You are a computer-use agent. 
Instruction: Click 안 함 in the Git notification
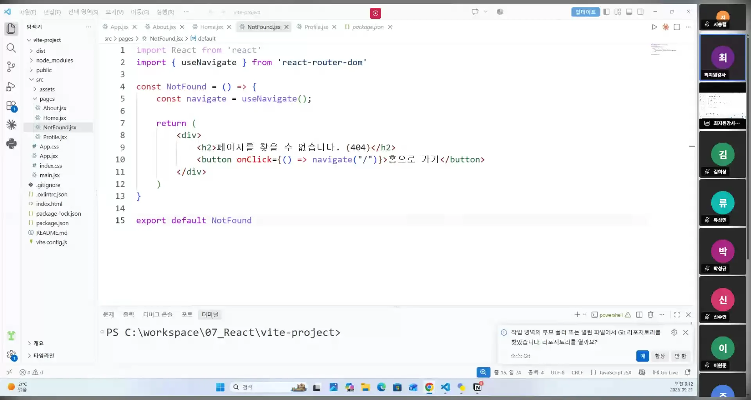pyautogui.click(x=680, y=356)
